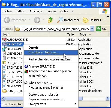This screenshot has width=111, height=108.
Task: Open the Fichier menu
Action: coord(8,11)
